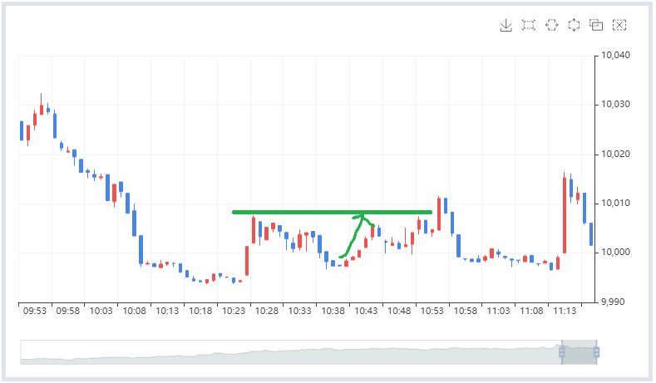Screen dimensions: 656x383
Task: Click the 10,020 price axis label
Action: (615, 154)
